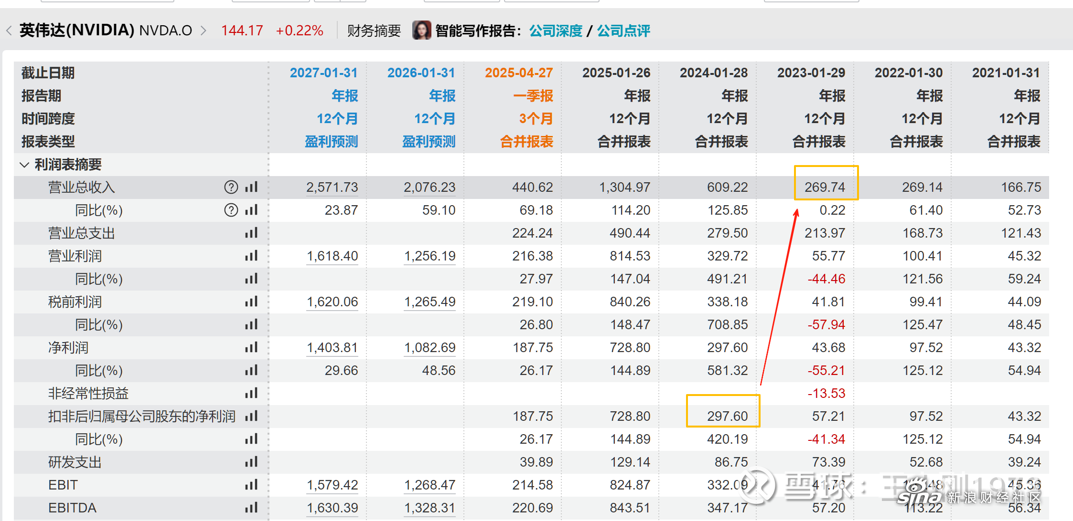Open chart icon for 税前利润 同比(%) row
The image size is (1073, 521).
click(x=251, y=324)
